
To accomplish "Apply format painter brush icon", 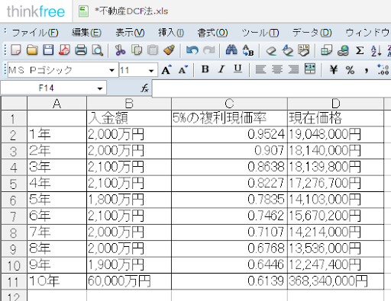I will (x=169, y=50).
